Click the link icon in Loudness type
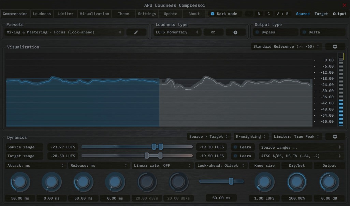Image resolution: width=350 pixels, height=206 pixels. [213, 32]
